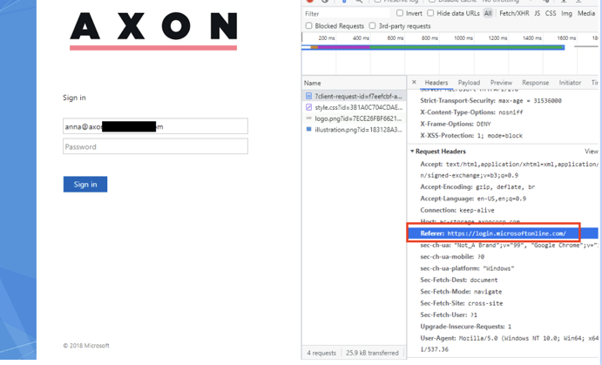Click the Sec-Fetch-Site: cross-site line
This screenshot has height=365, width=602.
[462, 303]
